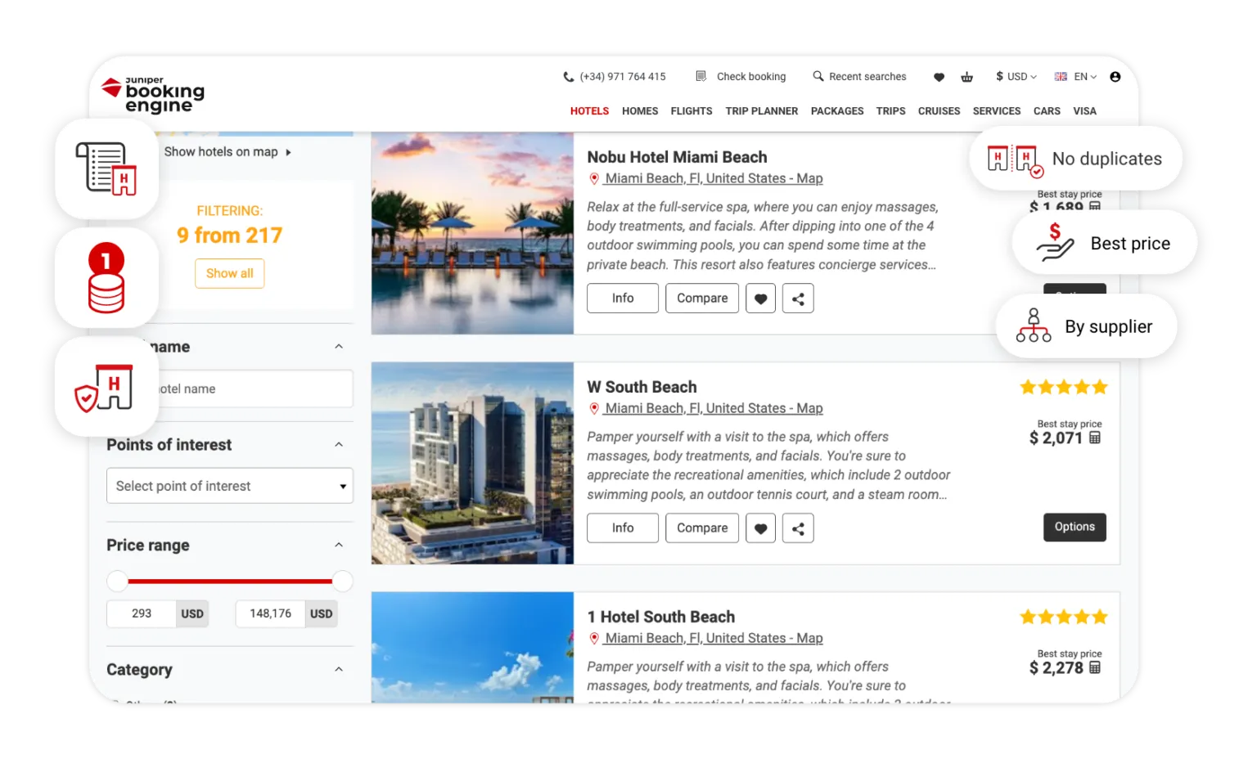Share the Nobu Hotel Miami Beach listing
Viewport: 1257px width, 759px height.
coord(798,299)
